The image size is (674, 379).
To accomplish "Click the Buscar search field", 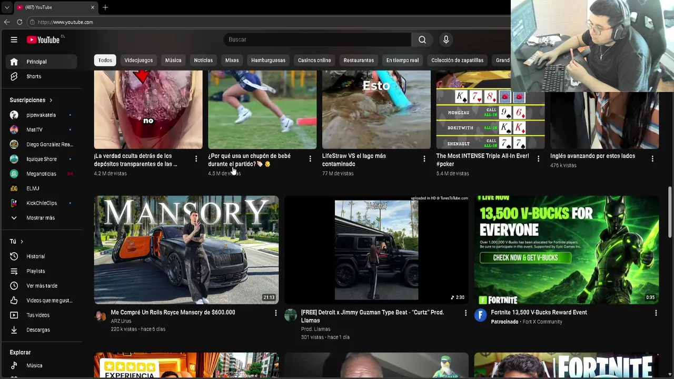I will click(318, 39).
